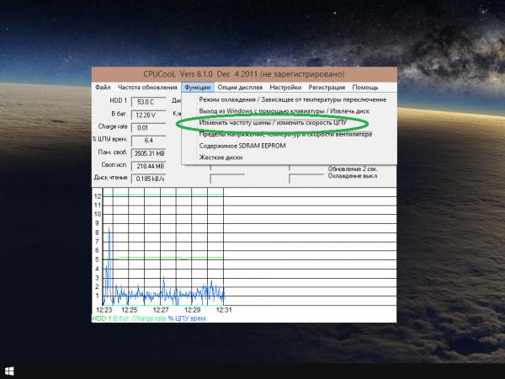Viewport: 505px width, 379px height.
Task: Open the Опции дисплея menu
Action: pos(240,88)
